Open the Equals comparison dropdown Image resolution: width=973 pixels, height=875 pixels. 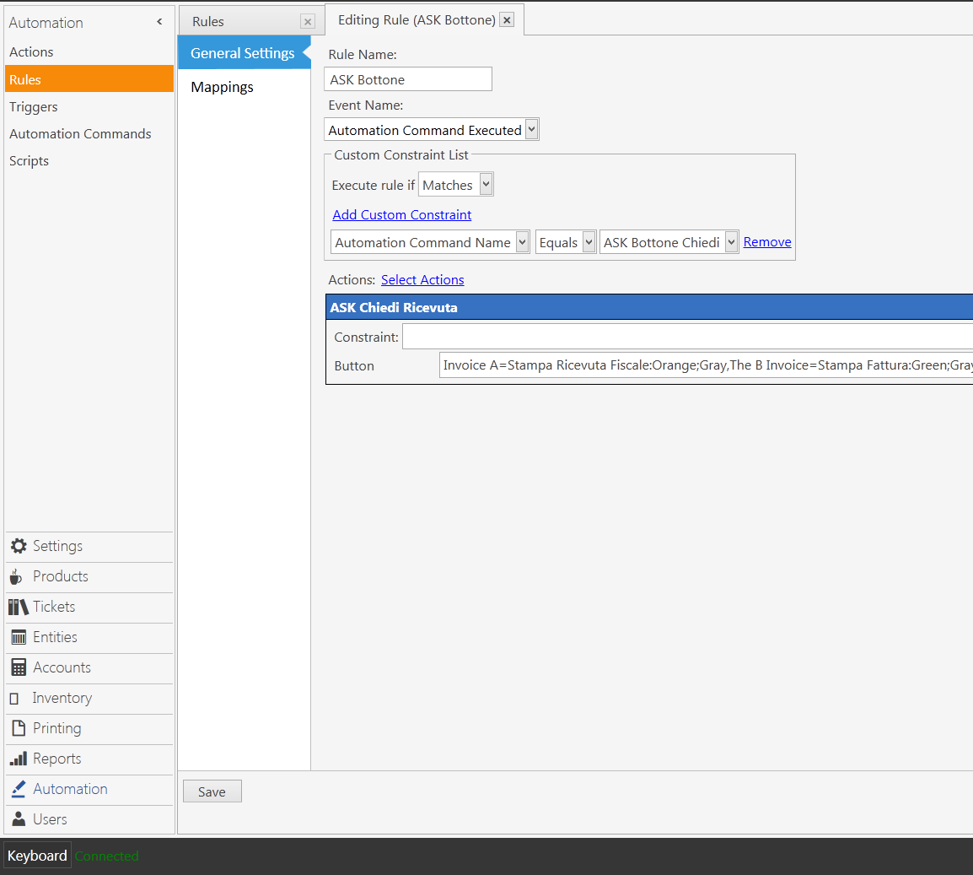(x=587, y=241)
